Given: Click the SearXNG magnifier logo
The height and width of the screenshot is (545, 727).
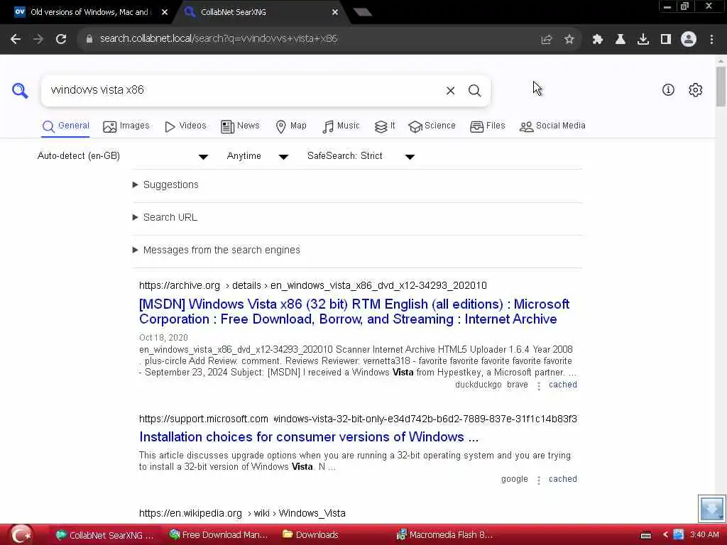Looking at the screenshot, I should (20, 90).
